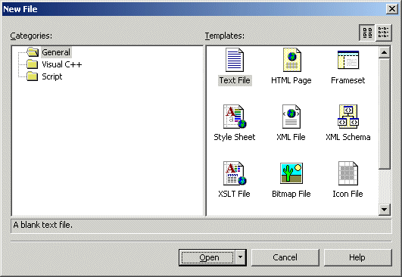Switch templates to small icons list view

pos(384,33)
